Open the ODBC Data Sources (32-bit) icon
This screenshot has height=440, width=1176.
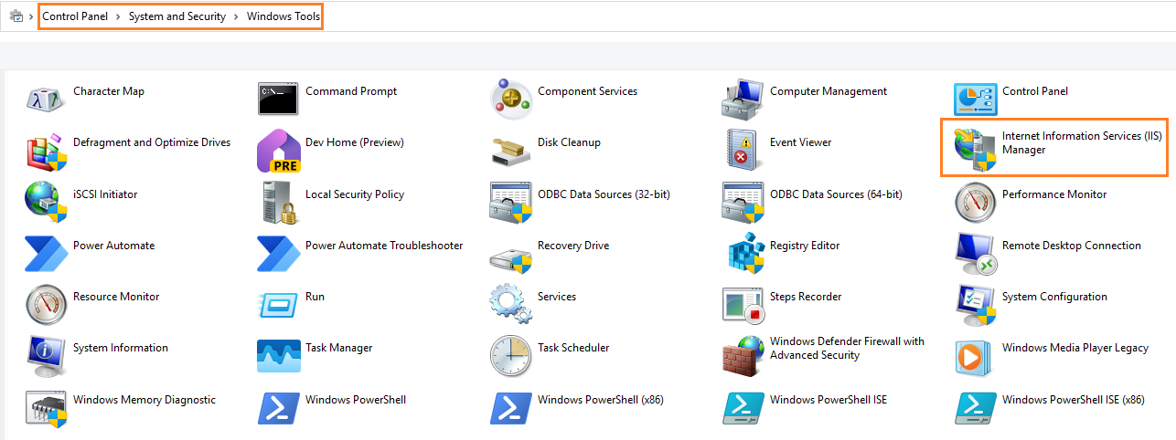511,201
